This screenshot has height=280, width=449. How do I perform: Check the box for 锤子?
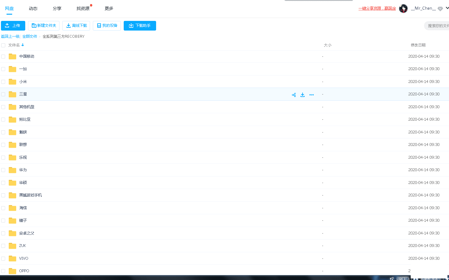point(3,220)
